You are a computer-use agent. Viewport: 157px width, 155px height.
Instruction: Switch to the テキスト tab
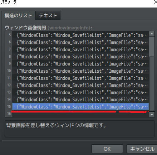point(48,15)
